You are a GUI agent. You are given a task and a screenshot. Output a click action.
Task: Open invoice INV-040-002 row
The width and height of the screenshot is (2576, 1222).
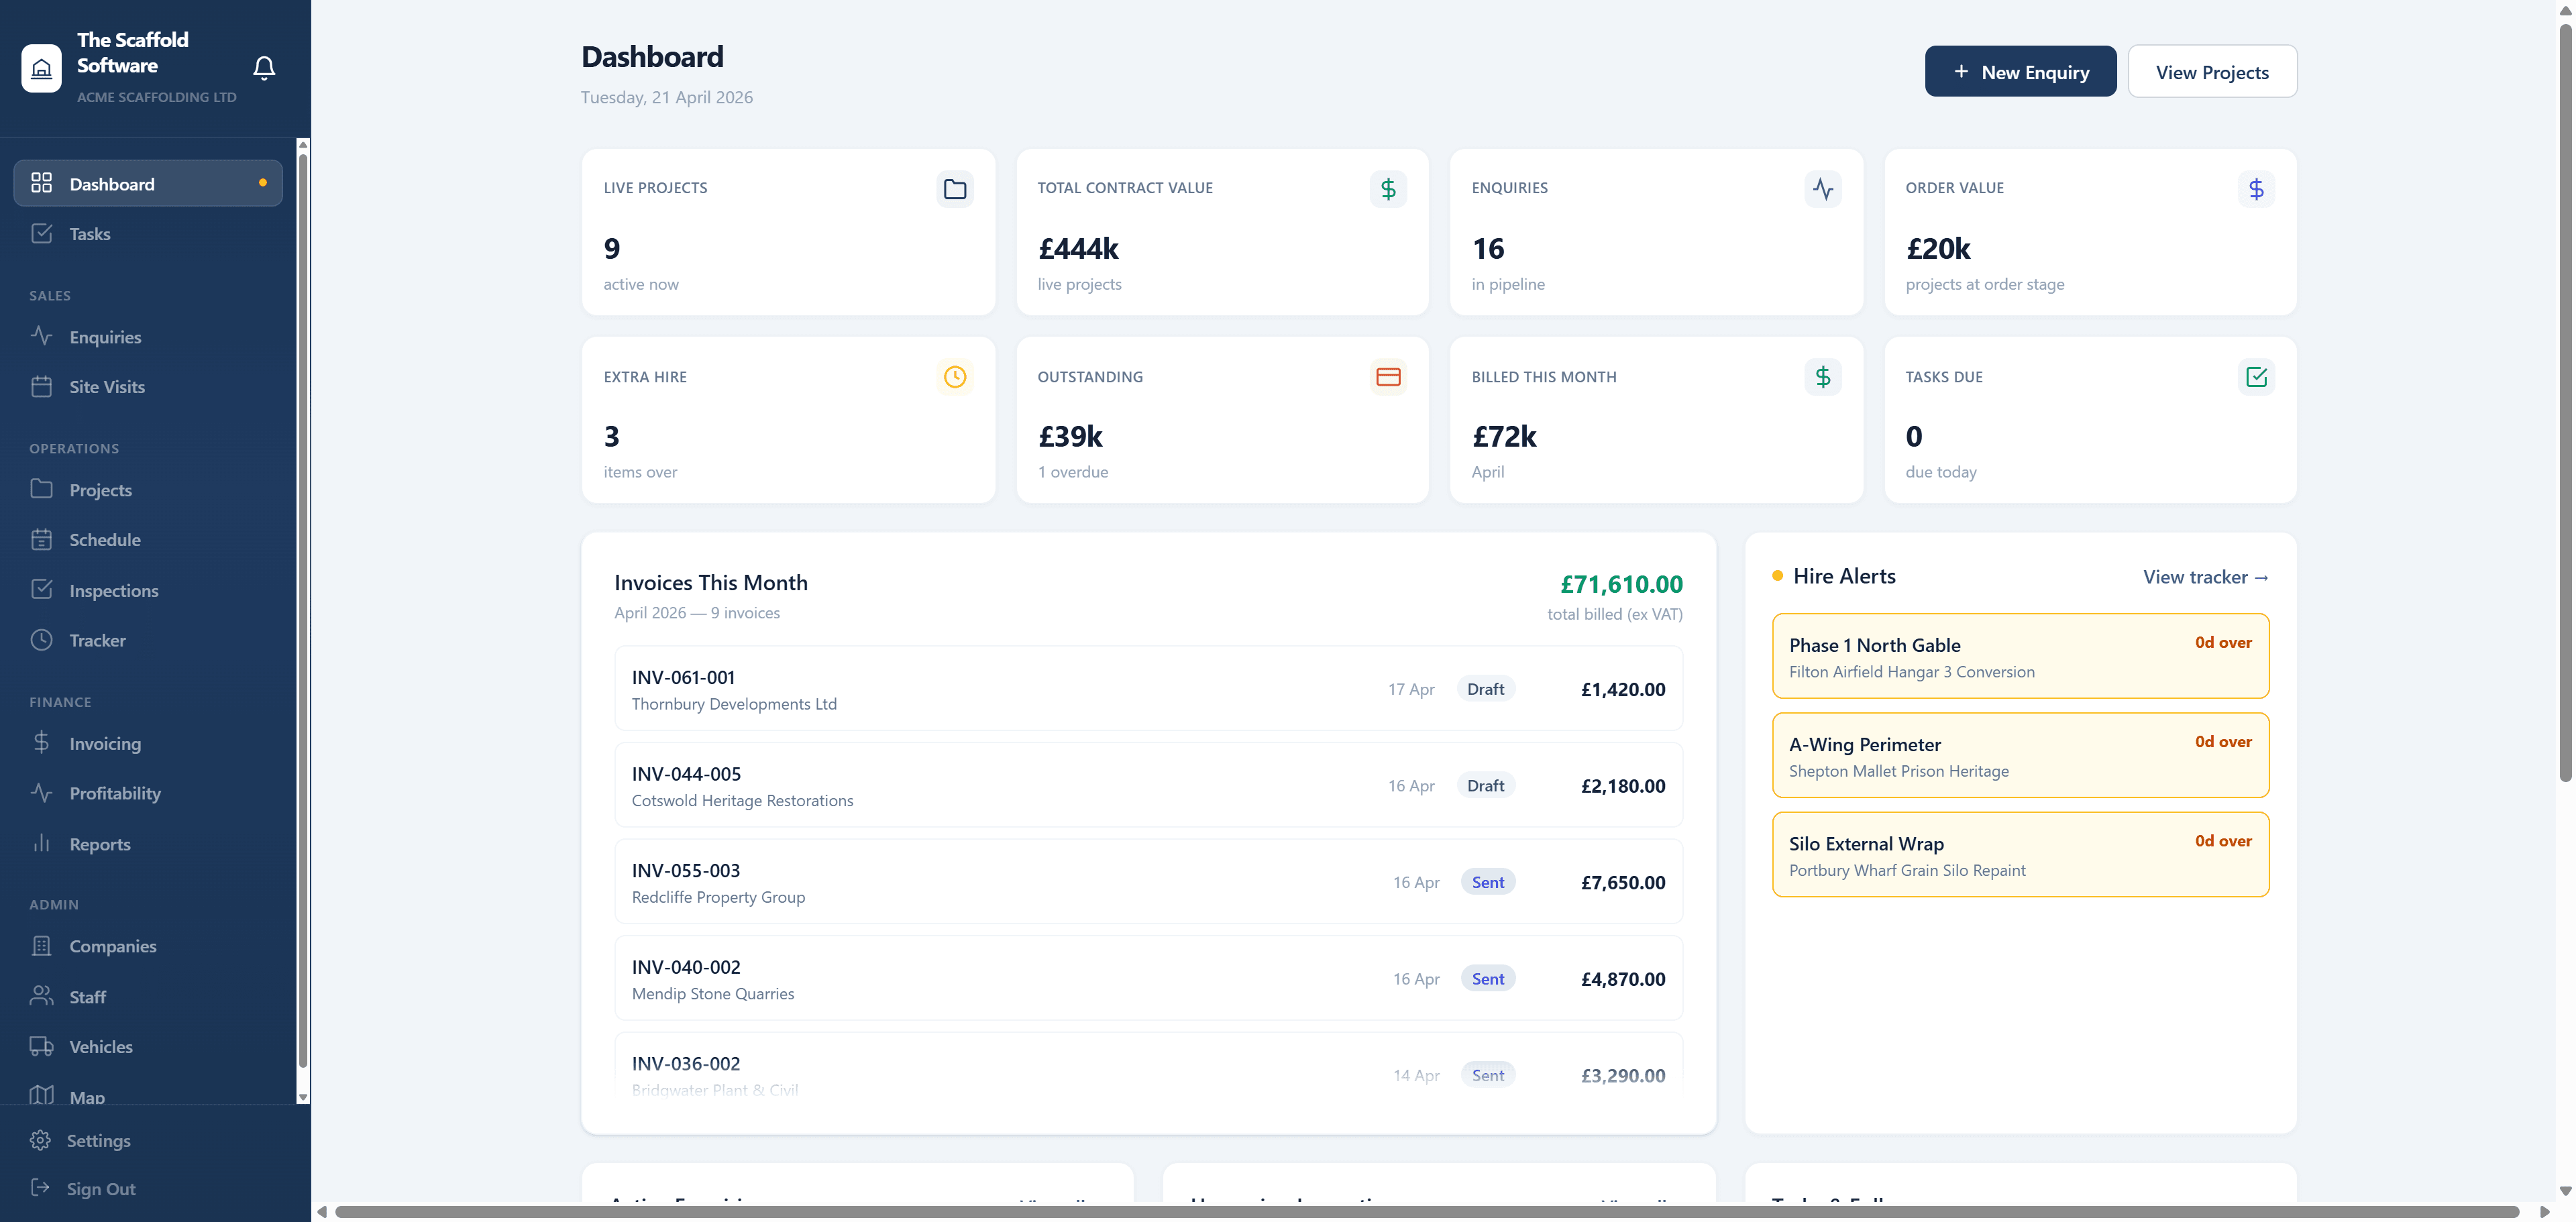pos(1148,978)
